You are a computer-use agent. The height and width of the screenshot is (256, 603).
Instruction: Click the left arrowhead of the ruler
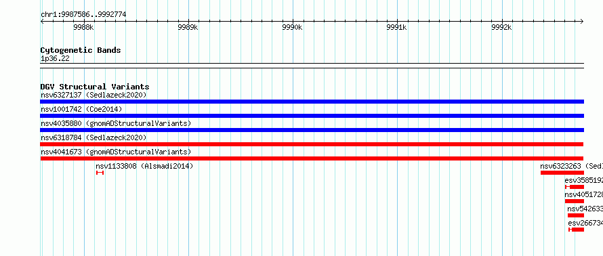42,21
